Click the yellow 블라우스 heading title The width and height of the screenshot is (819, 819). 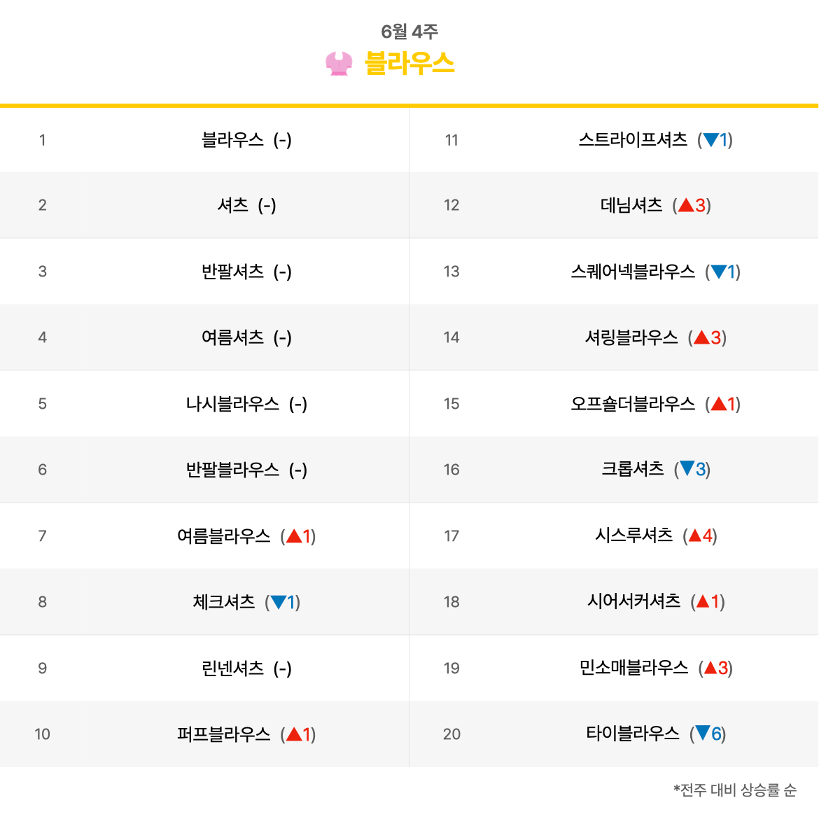(x=409, y=64)
